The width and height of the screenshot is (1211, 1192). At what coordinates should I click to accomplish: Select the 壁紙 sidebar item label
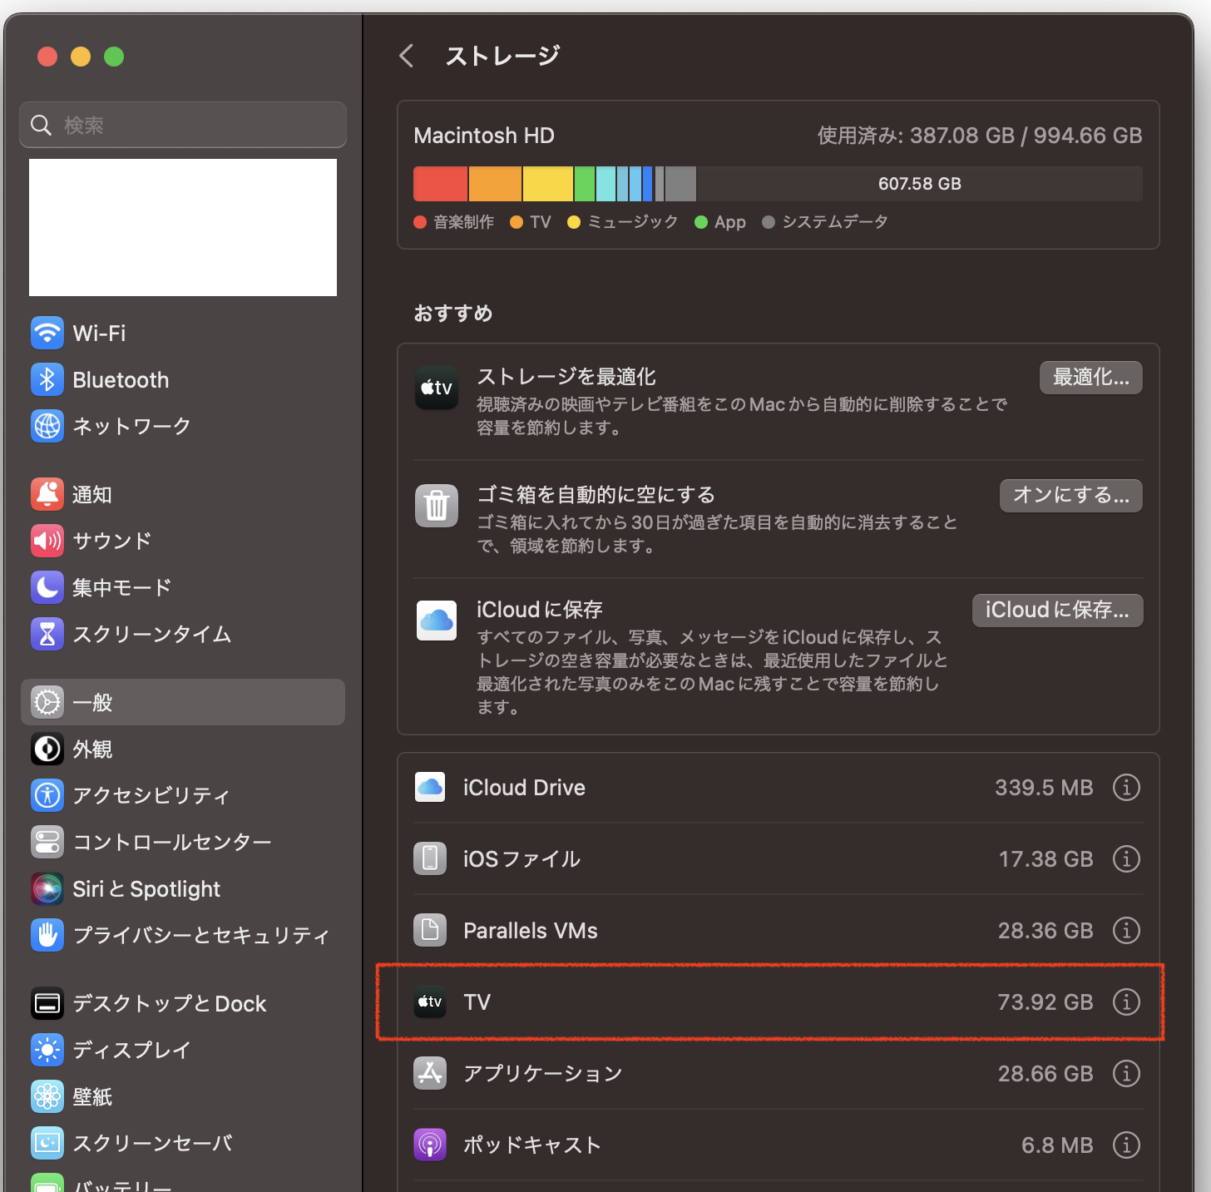pos(92,1097)
